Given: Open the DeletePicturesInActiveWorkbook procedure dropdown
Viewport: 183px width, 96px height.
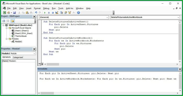Looking at the screenshot, I should point(145,17).
